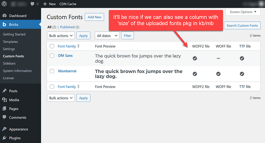This screenshot has height=143, width=265.
Task: Open the Appearance menu
Action: (x=18, y=129)
